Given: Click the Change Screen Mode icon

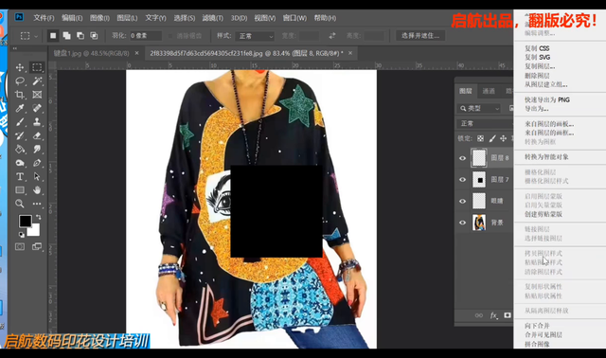Looking at the screenshot, I should [x=37, y=246].
